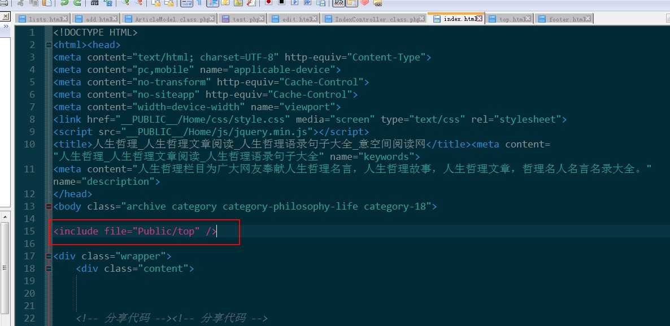Viewport: 670px width, 326px height.
Task: Click 'category-philosophy-life' in the body class
Action: click(x=290, y=207)
